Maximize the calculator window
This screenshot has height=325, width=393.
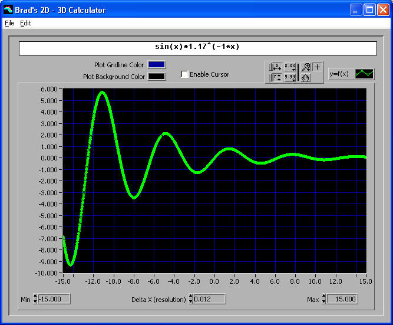369,10
